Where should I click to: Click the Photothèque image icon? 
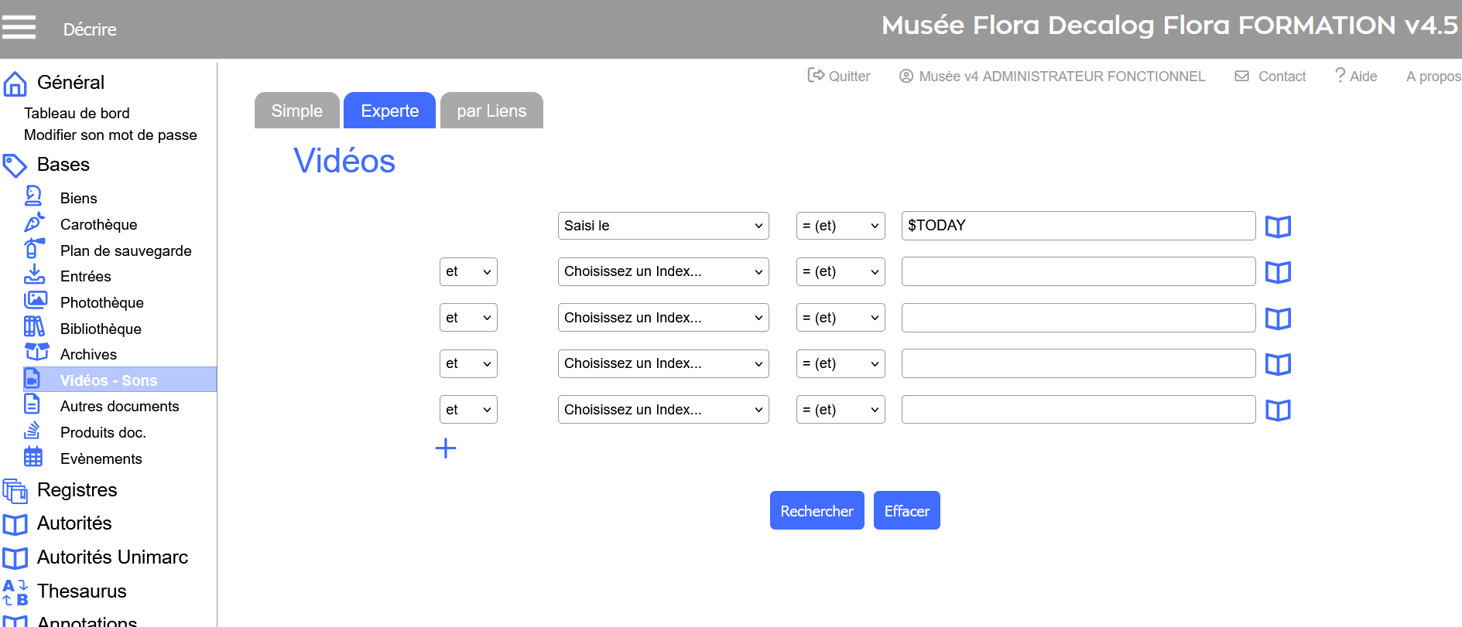point(35,301)
